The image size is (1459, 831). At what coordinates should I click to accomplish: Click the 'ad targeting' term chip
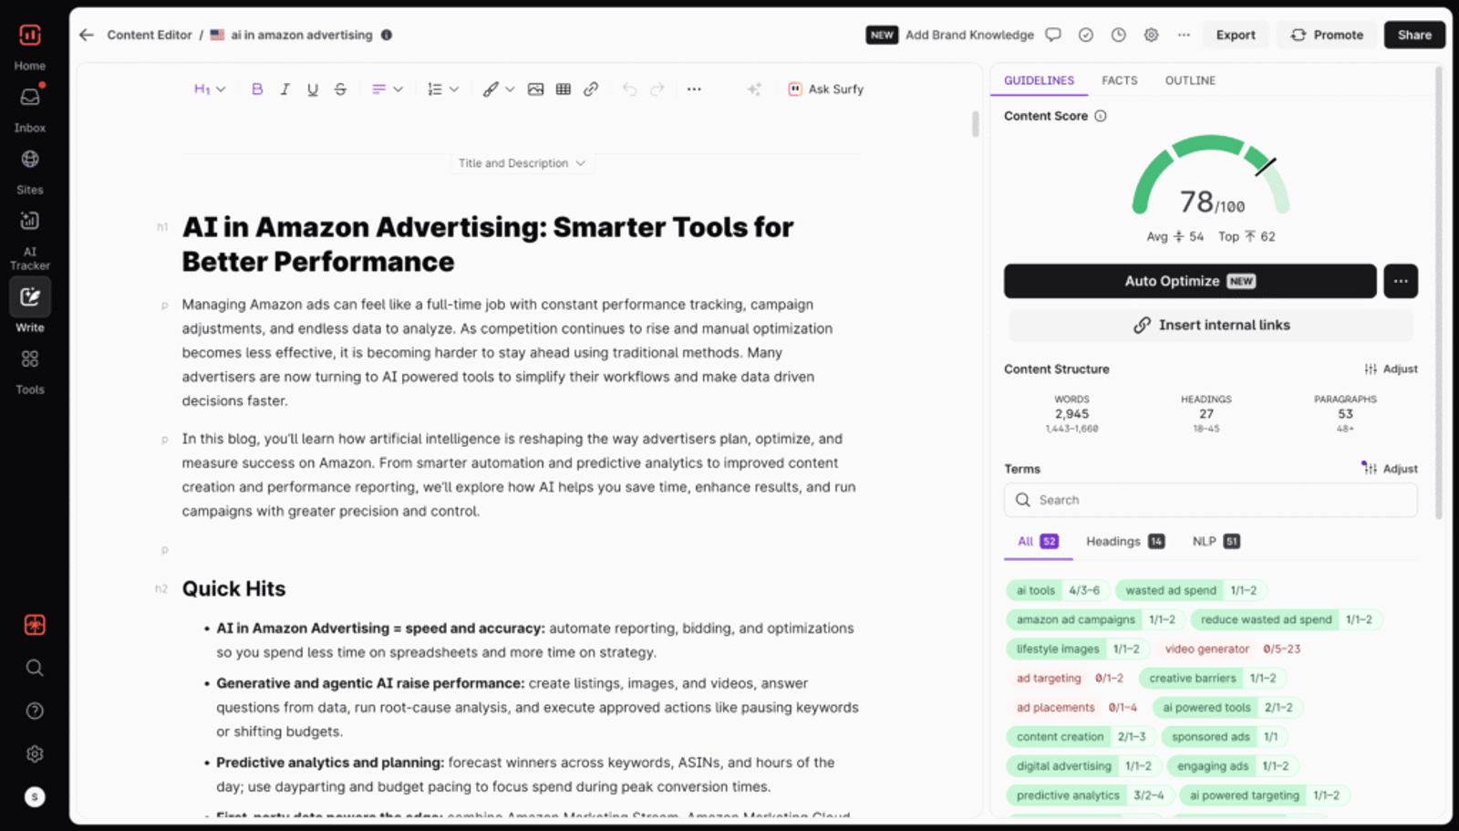1070,678
